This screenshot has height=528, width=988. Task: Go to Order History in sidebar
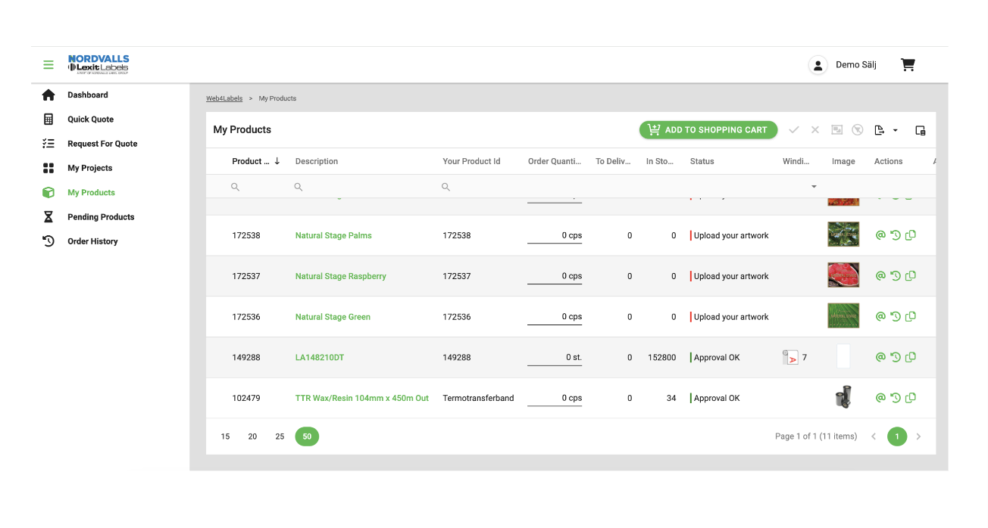[92, 241]
